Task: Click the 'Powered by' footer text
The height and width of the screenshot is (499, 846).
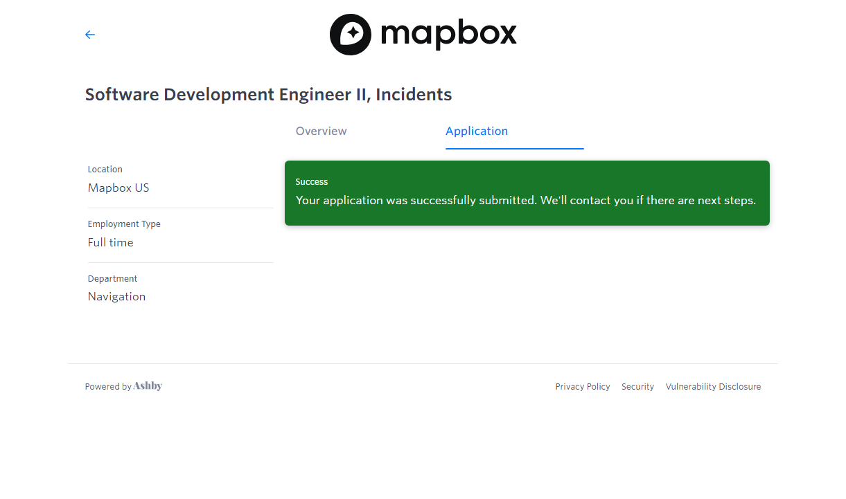Action: tap(108, 387)
